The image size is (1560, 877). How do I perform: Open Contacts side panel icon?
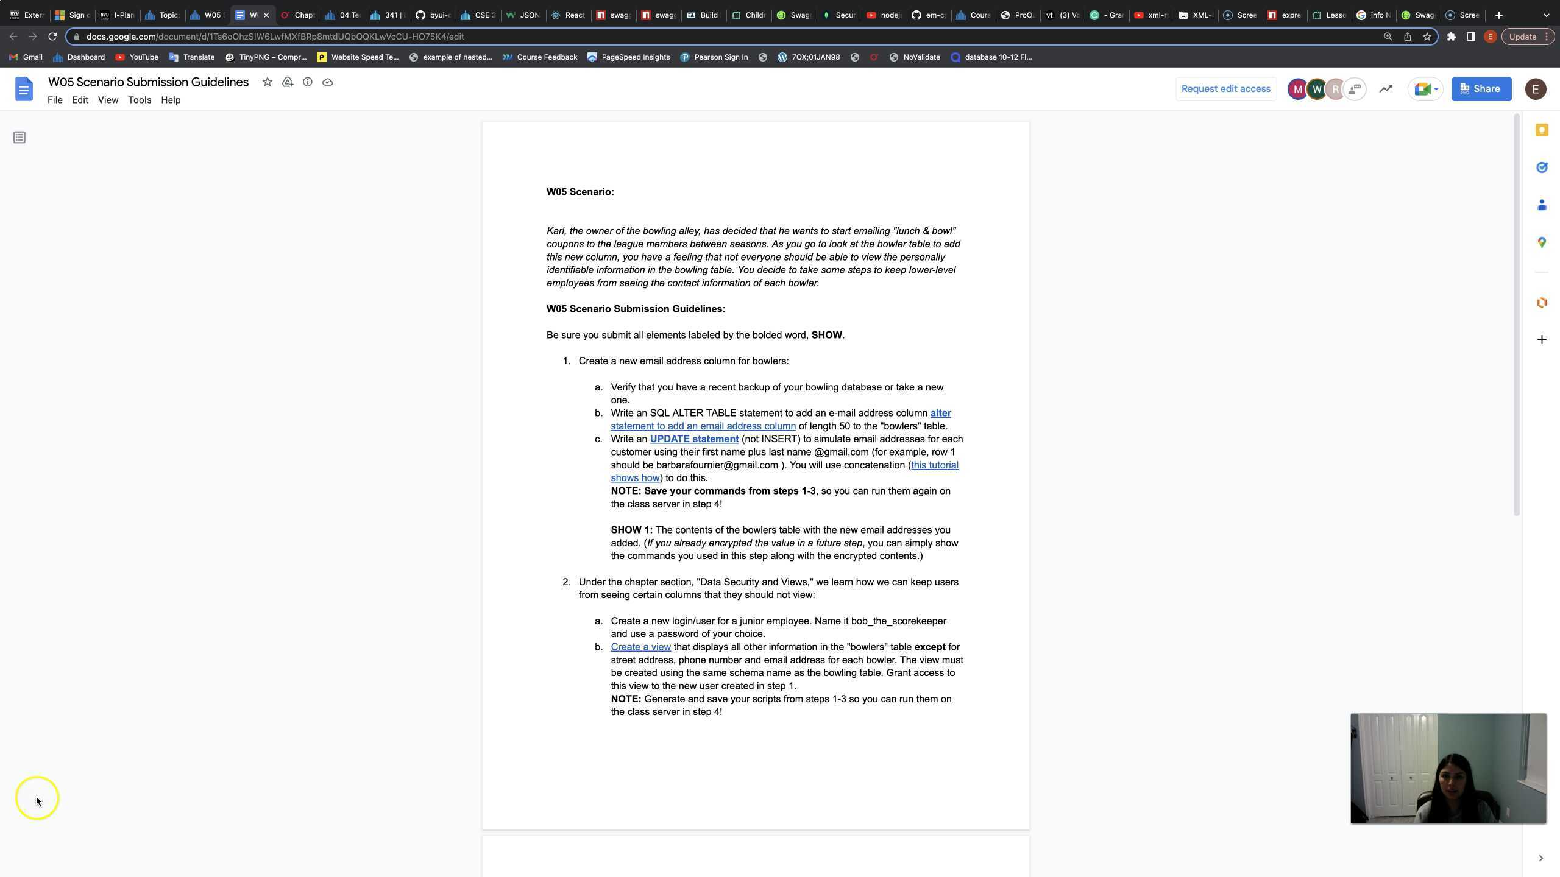(1542, 205)
